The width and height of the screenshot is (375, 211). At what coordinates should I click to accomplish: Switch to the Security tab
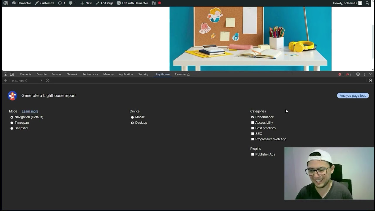point(143,74)
